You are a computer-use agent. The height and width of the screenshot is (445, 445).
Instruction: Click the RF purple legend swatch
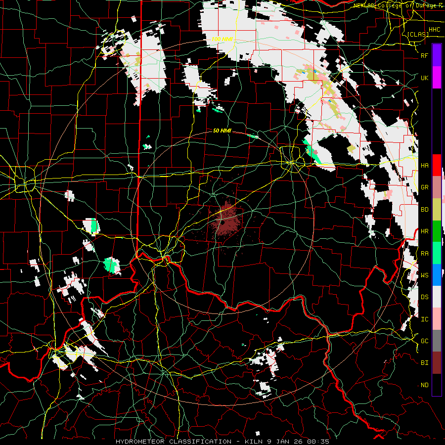[x=437, y=55]
